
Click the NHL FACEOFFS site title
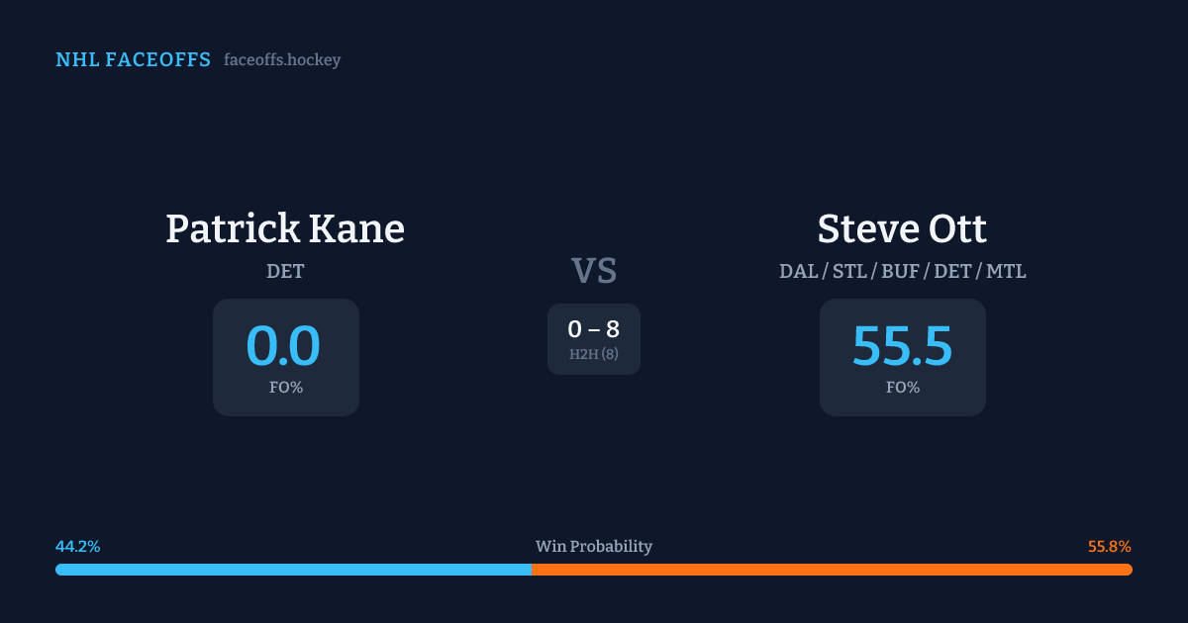click(133, 60)
